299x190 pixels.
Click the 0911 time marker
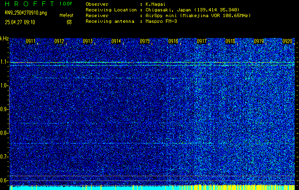pyautogui.click(x=30, y=41)
